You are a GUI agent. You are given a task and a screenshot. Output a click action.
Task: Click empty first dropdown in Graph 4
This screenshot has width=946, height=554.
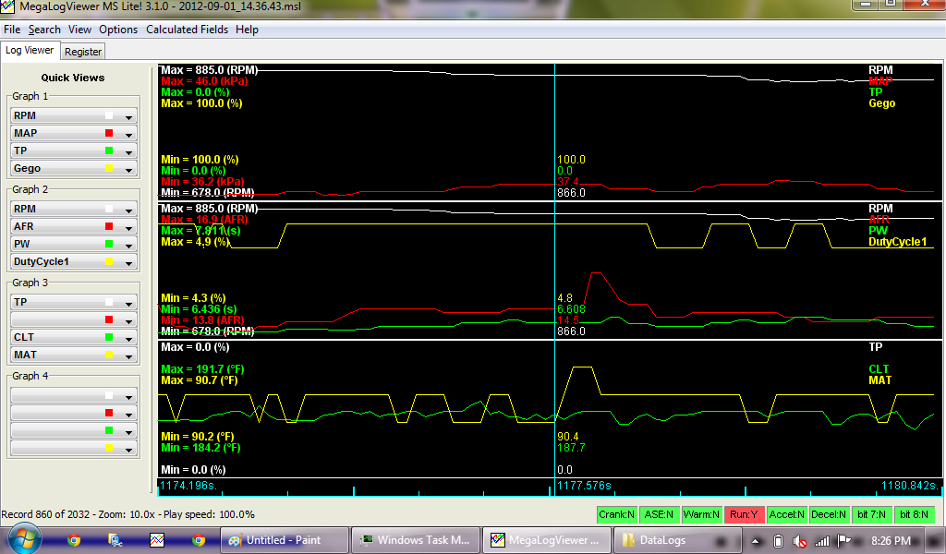(128, 396)
